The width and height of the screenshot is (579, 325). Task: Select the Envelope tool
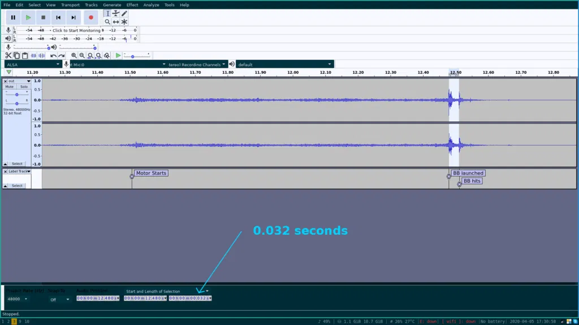116,14
